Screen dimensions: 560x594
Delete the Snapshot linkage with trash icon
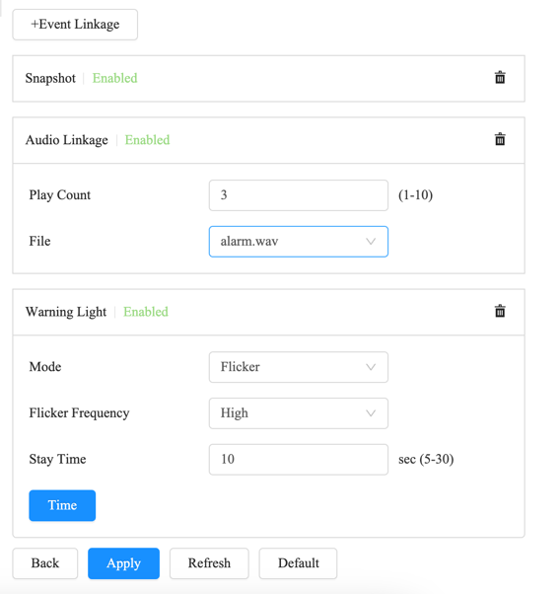pos(500,77)
